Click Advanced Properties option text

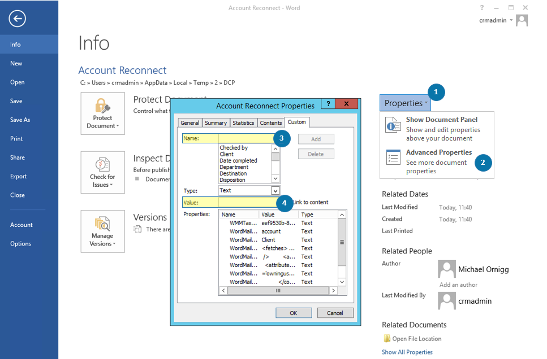click(439, 152)
